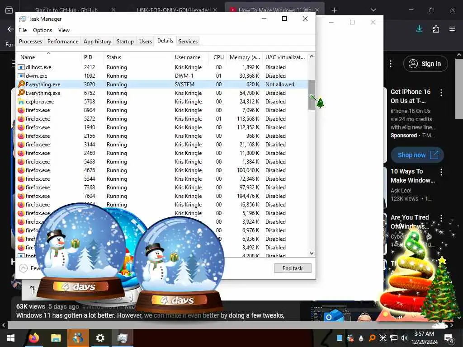Viewport: 463px width, 347px height.
Task: Click the Everything.exe SYSTEM process icon
Action: (x=21, y=84)
